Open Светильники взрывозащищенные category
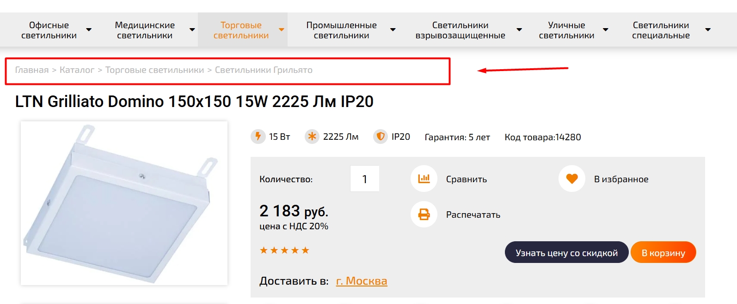 click(x=460, y=30)
